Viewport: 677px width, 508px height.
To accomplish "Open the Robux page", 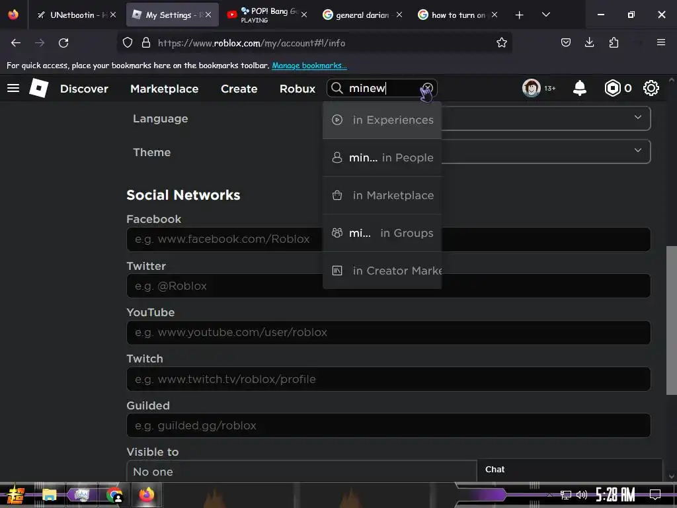I will 298,89.
